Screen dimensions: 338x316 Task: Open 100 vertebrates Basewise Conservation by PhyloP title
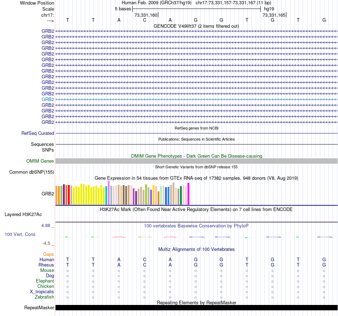tap(196, 226)
